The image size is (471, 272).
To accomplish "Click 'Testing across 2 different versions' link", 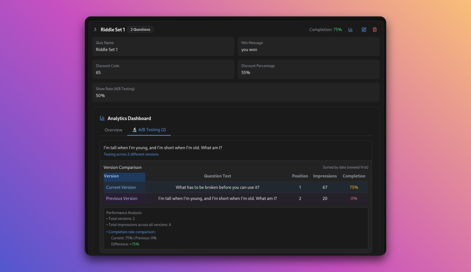I will [x=131, y=154].
